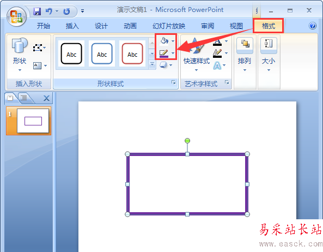Screen dimensions: 323x252
Task: Open the Text Outline dropdown arrow
Action: [226, 53]
